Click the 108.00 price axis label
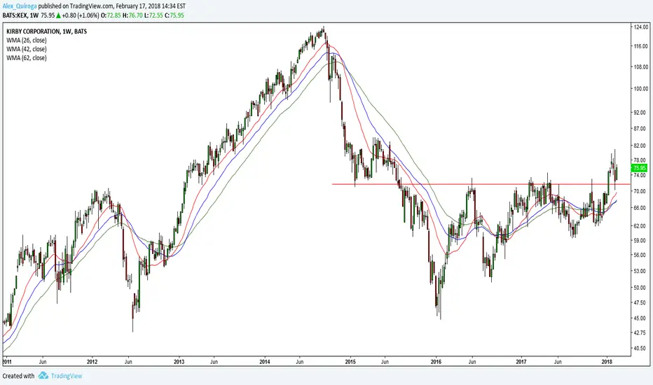Screen dimensions: 653x385 pos(640,66)
